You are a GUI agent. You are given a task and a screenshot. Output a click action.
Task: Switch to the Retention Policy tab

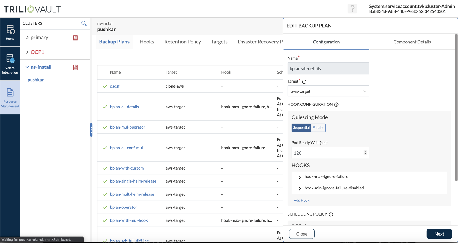tap(182, 42)
